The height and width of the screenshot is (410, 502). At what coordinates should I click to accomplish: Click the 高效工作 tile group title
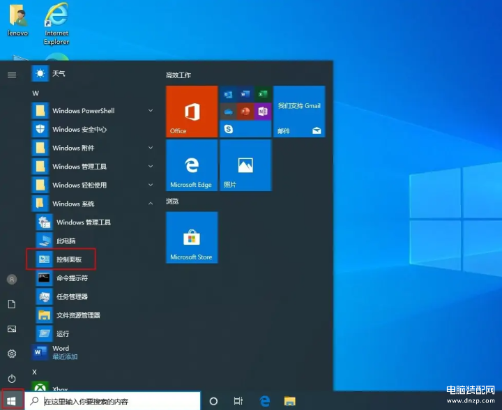point(178,75)
